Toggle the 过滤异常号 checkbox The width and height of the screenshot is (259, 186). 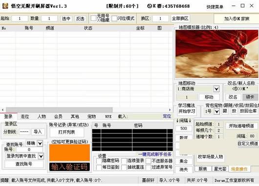pyautogui.click(x=149, y=167)
